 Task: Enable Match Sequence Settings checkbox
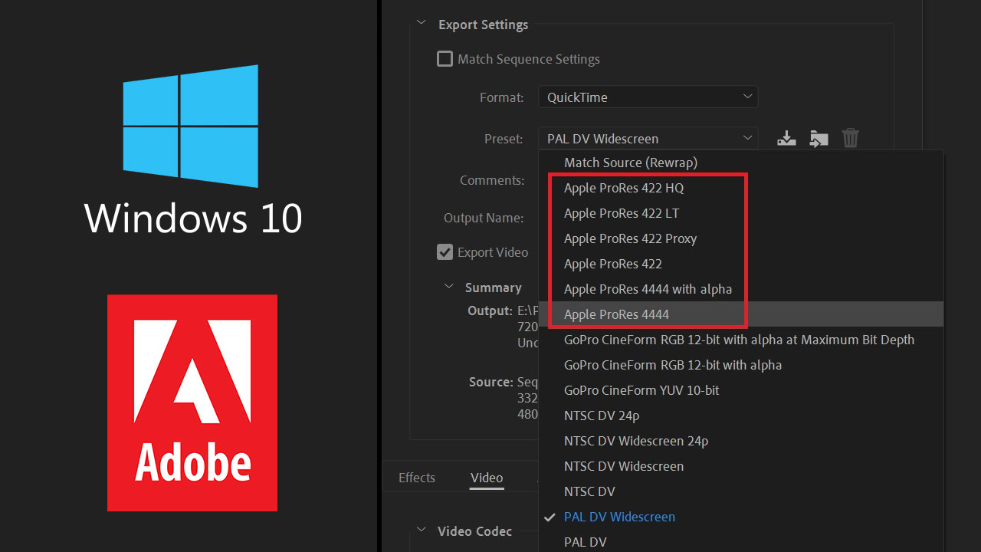pos(445,59)
